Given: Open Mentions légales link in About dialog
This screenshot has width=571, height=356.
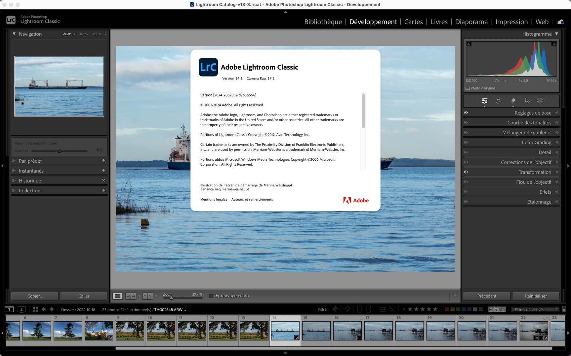Looking at the screenshot, I should [x=214, y=200].
